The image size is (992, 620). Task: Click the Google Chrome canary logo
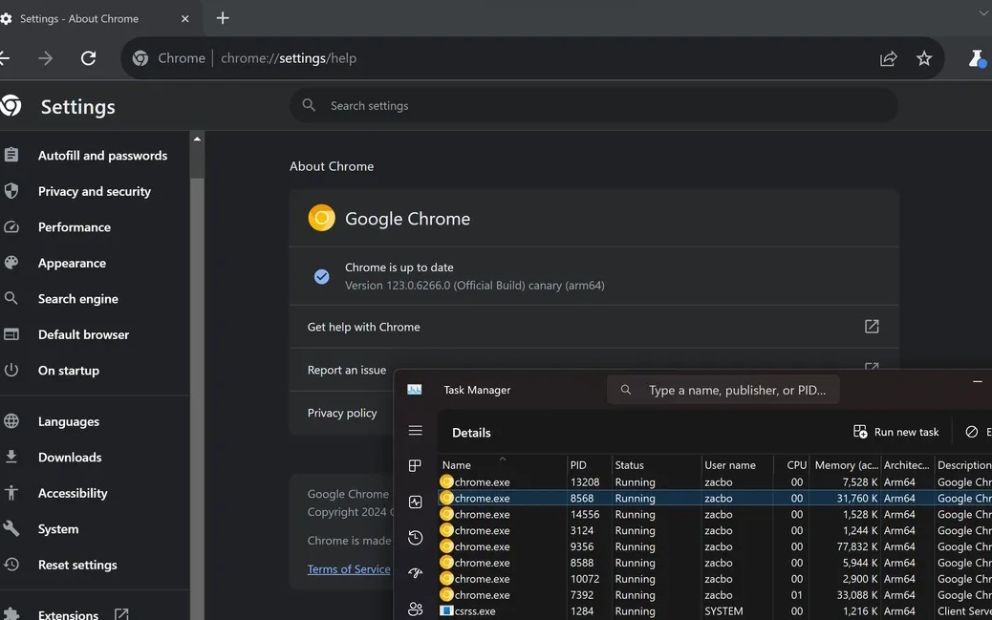(321, 218)
